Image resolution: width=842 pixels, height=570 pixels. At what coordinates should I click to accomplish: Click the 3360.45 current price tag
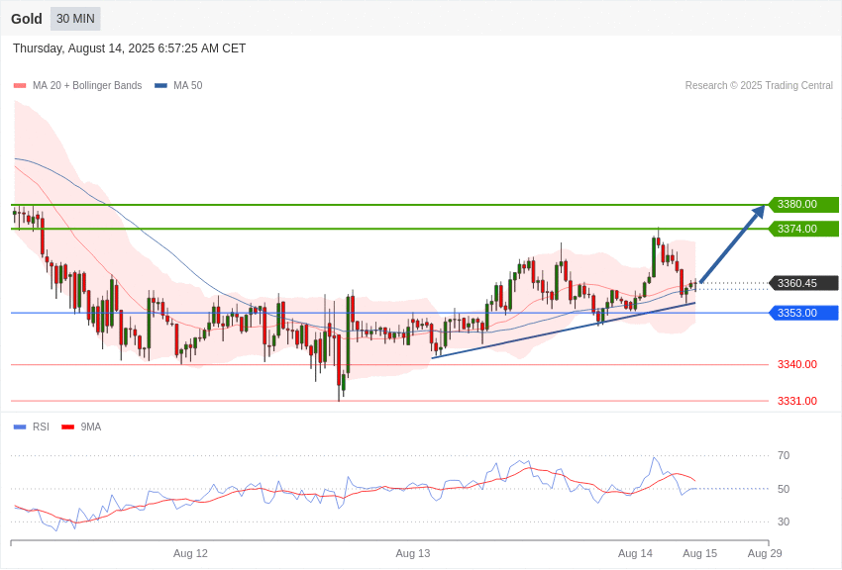point(803,283)
